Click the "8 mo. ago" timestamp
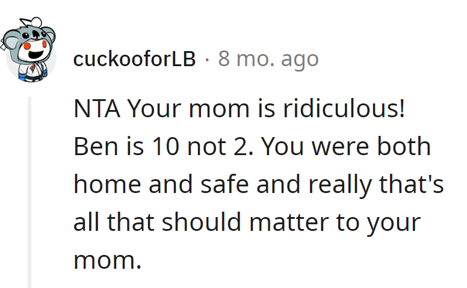This screenshot has width=467, height=288. [268, 60]
